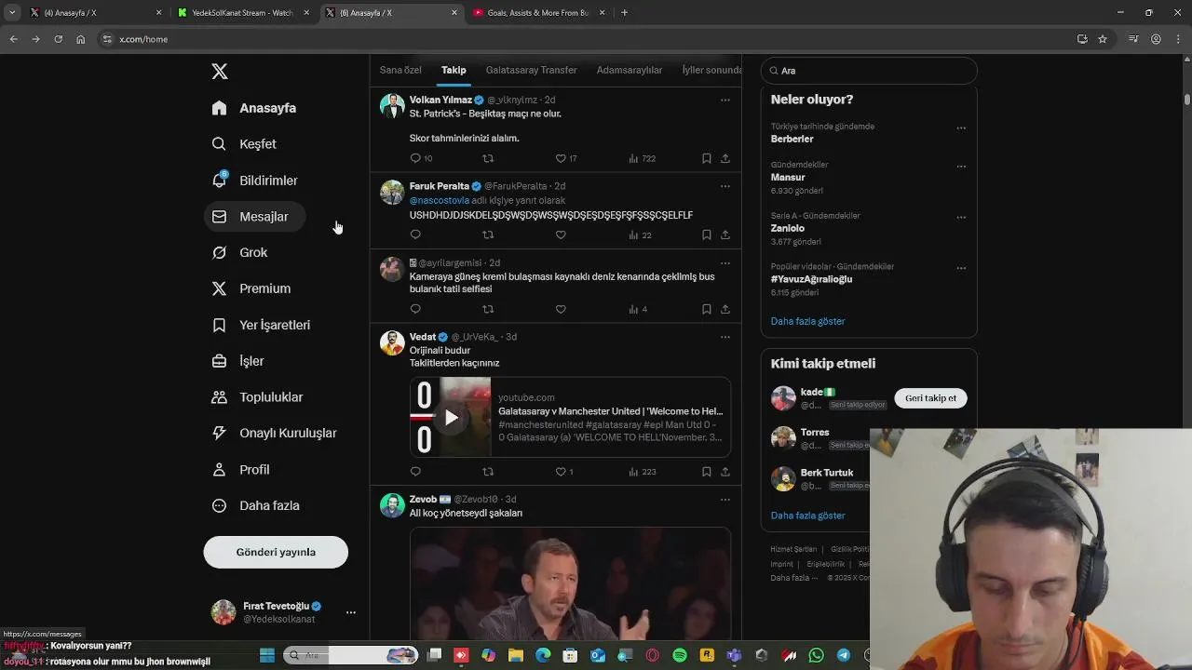Open account menu dots beside Fırat Tevetoğlu
1192x670 pixels.
pos(351,612)
